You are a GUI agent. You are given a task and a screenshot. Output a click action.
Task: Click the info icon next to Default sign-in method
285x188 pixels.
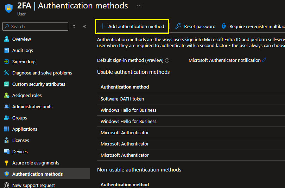tap(167, 60)
